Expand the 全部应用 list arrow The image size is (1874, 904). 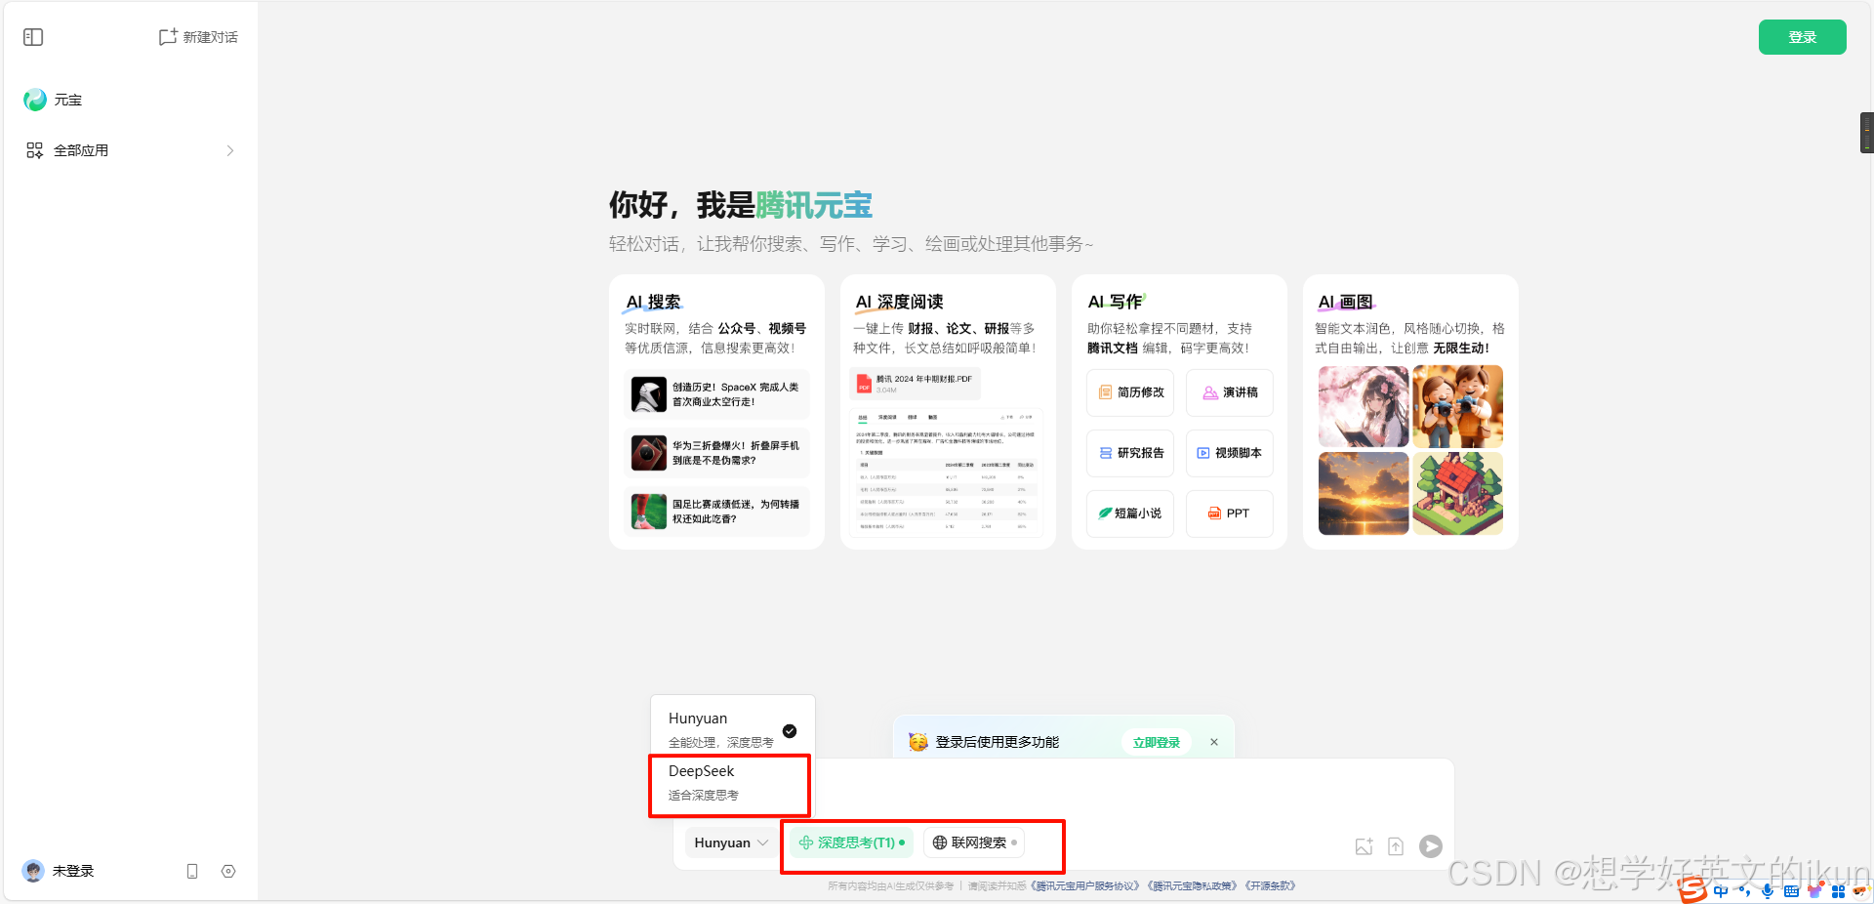(230, 150)
